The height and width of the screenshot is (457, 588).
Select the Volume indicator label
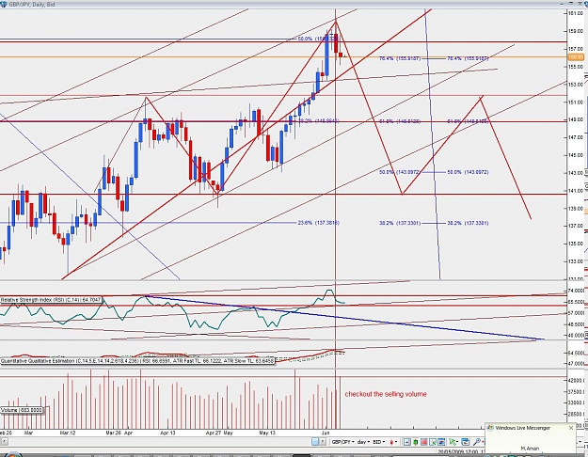click(x=22, y=410)
